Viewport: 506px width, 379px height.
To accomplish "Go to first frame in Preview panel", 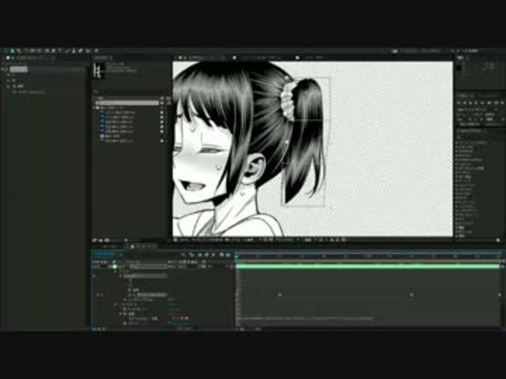I will (x=460, y=103).
